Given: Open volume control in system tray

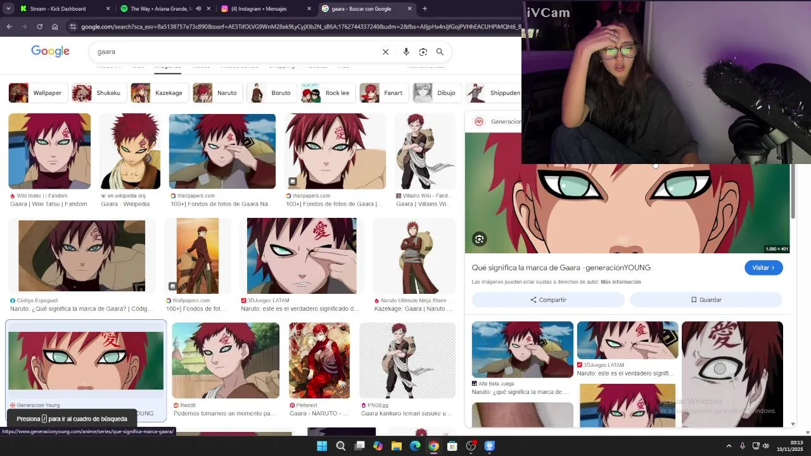Looking at the screenshot, I should 765,446.
